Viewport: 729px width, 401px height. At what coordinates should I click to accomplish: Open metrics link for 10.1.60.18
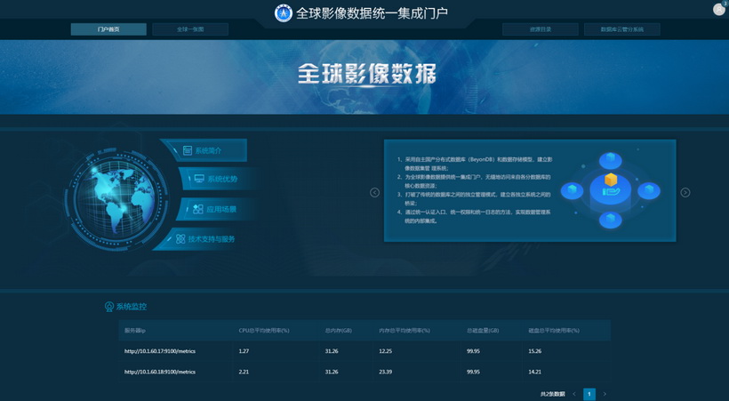pyautogui.click(x=160, y=372)
